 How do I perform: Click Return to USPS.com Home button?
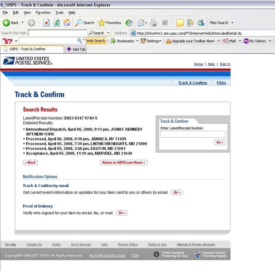tap(124, 163)
